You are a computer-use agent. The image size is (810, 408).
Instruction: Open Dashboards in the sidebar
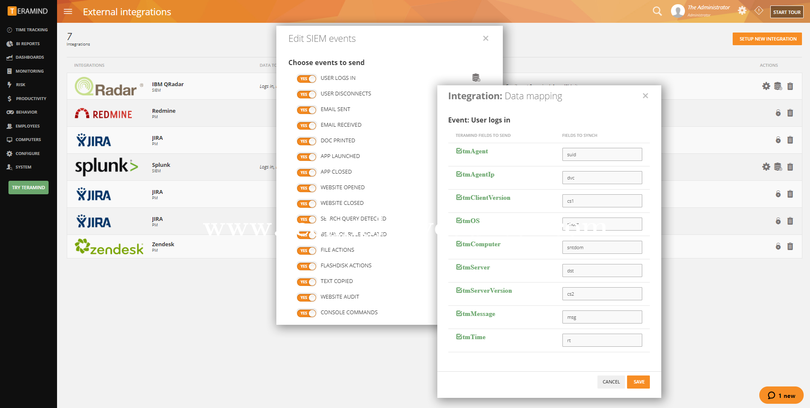26,57
